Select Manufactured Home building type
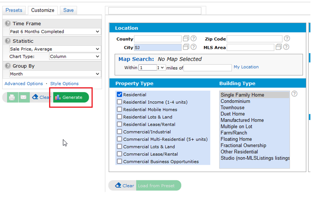The image size is (313, 198). tap(254, 120)
